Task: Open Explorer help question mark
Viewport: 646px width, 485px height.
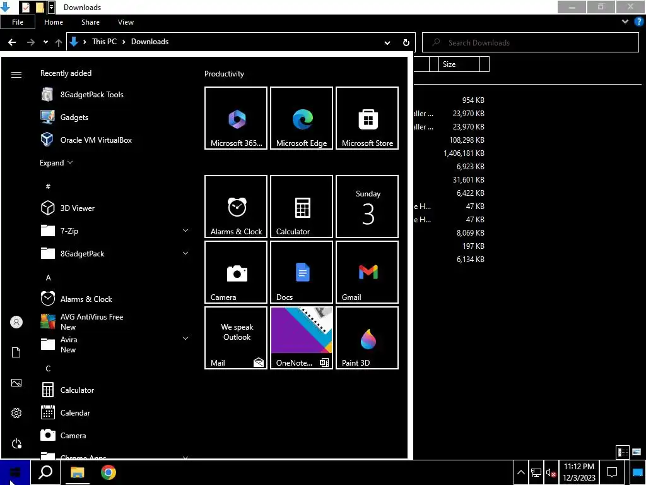Action: click(639, 22)
